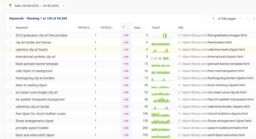Toggle the select-all checkbox in header
The height and width of the screenshot is (139, 256).
tap(10, 28)
